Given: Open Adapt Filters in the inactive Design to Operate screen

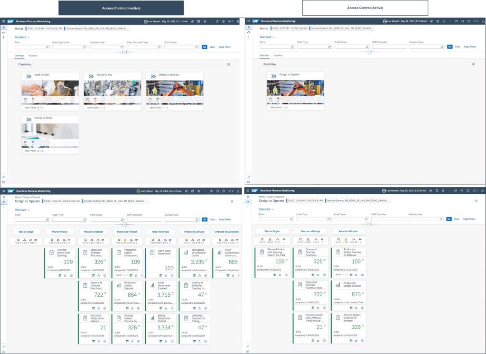Looking at the screenshot, I should point(224,219).
